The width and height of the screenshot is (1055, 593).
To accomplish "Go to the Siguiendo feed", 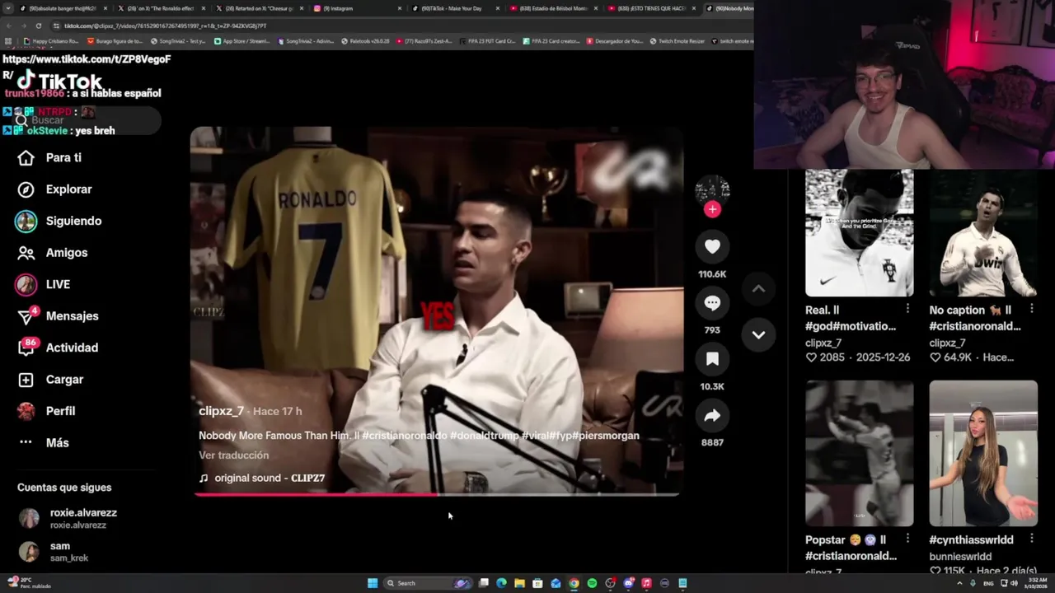I will (59, 221).
